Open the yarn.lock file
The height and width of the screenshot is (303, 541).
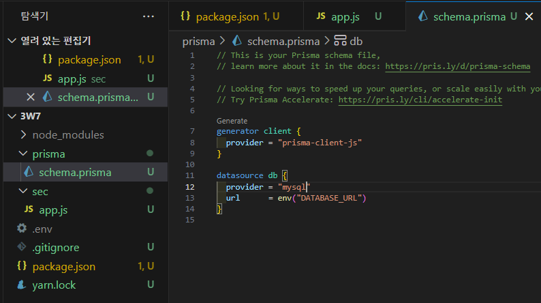pos(86,285)
